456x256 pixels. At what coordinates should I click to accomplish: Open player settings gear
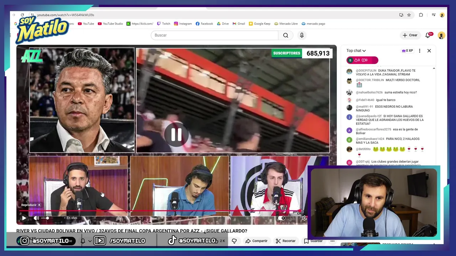click(x=304, y=218)
